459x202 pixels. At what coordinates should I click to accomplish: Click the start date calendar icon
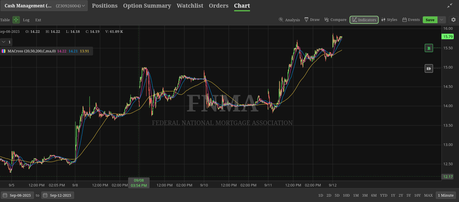(5, 195)
